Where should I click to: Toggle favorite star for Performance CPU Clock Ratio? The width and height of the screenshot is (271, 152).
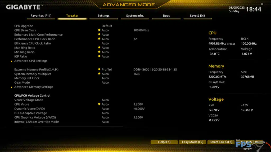click(x=99, y=39)
